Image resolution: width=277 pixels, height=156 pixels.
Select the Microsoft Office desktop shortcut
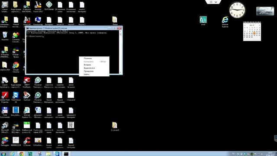pyautogui.click(x=5, y=127)
